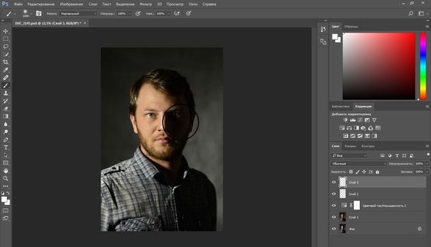Select the Move tool
This screenshot has height=247, width=431.
[5, 31]
